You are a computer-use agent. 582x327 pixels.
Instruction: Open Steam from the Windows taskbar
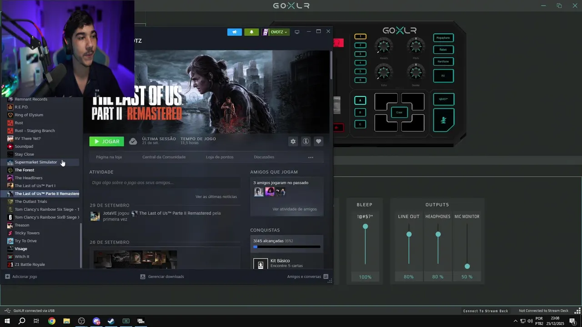coord(110,321)
